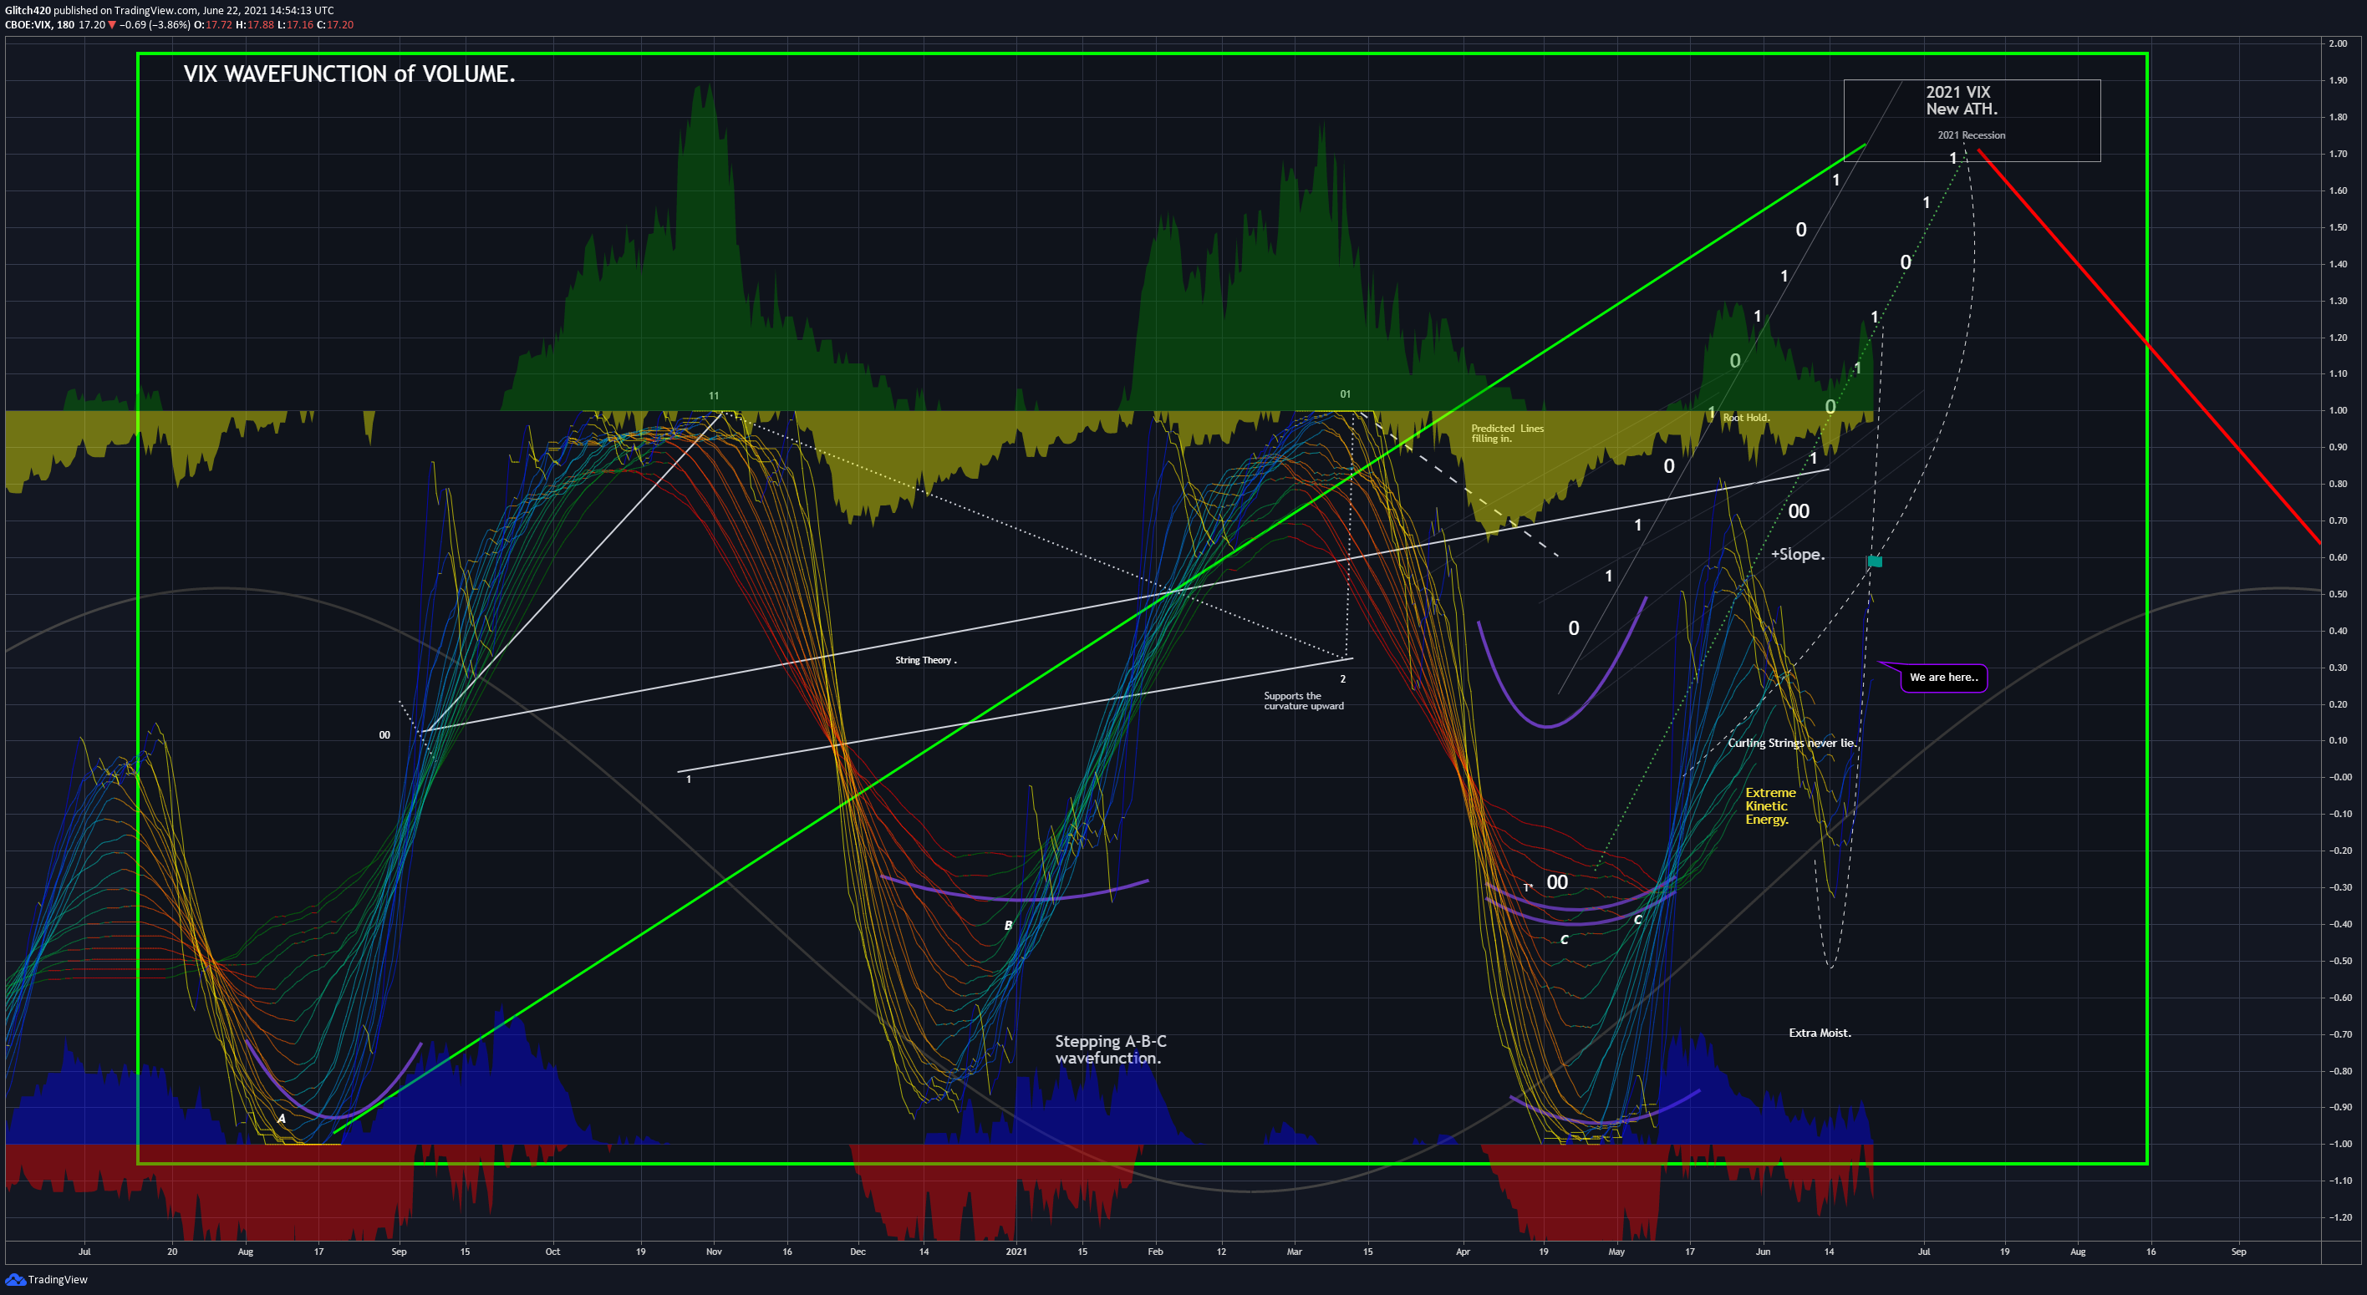
Task: Select the yellow 'Extreme Kinetic Energy.' text
Action: point(1769,805)
